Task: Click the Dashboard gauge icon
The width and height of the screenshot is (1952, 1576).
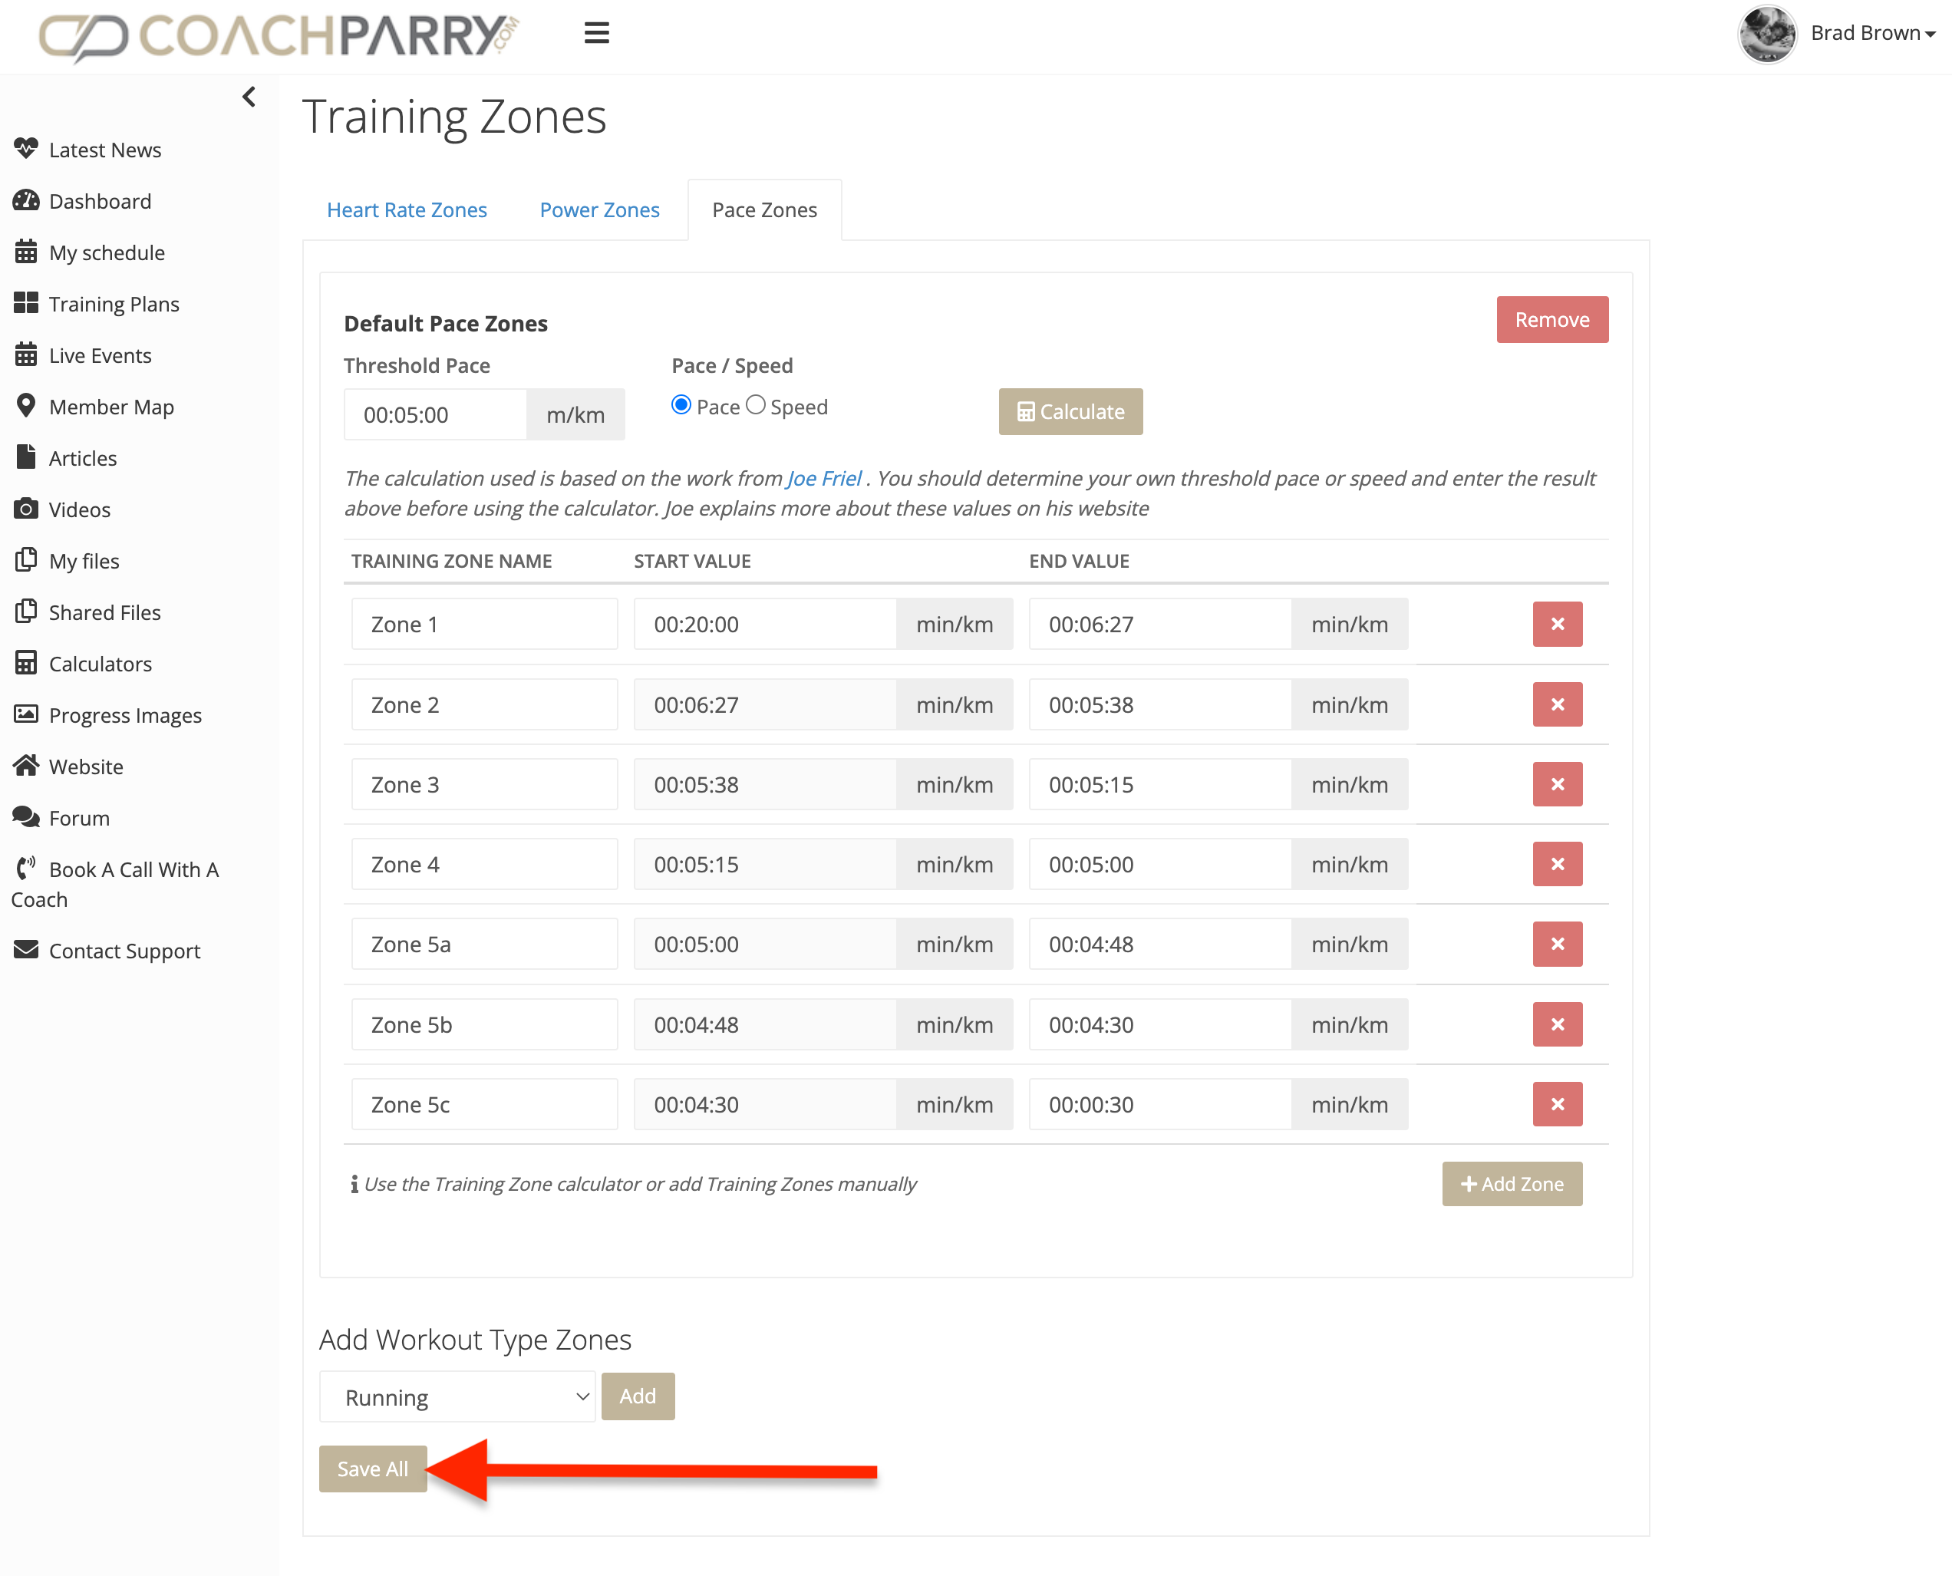Action: tap(26, 200)
